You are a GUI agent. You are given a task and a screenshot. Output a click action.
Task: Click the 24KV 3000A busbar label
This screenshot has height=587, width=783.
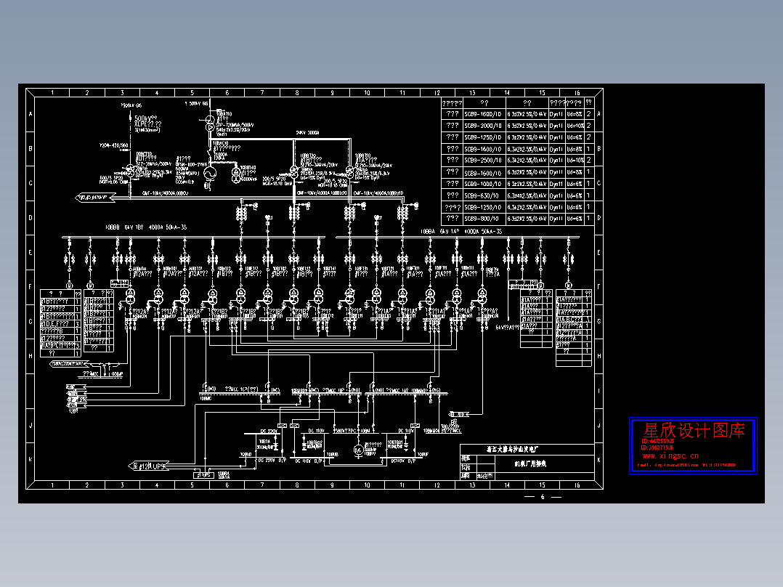point(308,133)
